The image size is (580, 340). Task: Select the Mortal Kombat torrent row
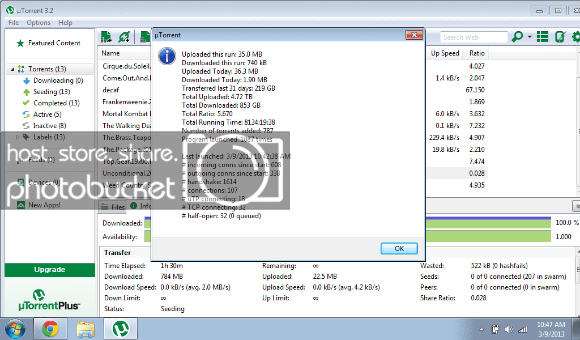tap(126, 114)
